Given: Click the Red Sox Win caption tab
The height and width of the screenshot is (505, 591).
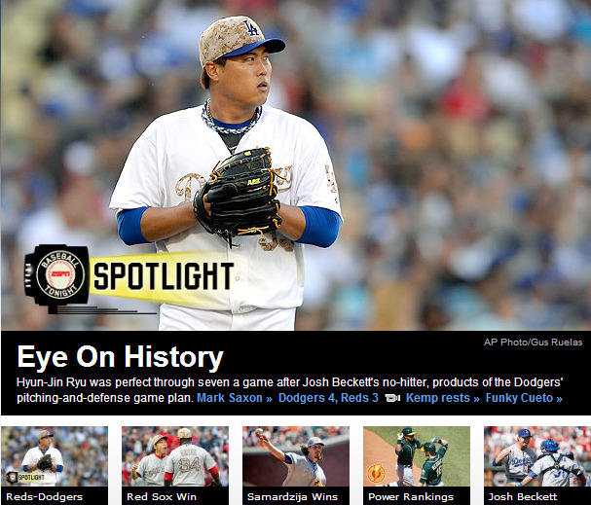Looking at the screenshot, I should (175, 496).
